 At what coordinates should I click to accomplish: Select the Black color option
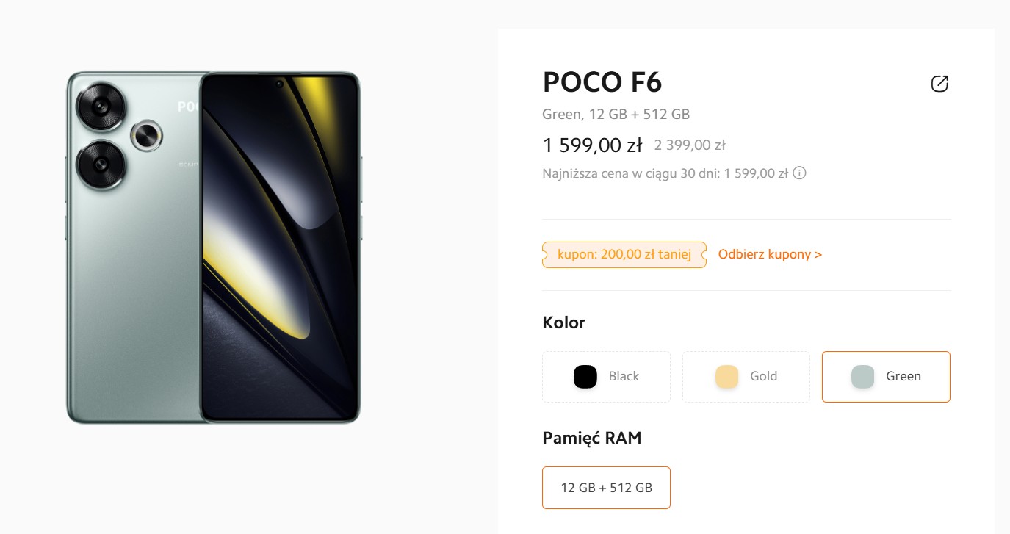606,377
